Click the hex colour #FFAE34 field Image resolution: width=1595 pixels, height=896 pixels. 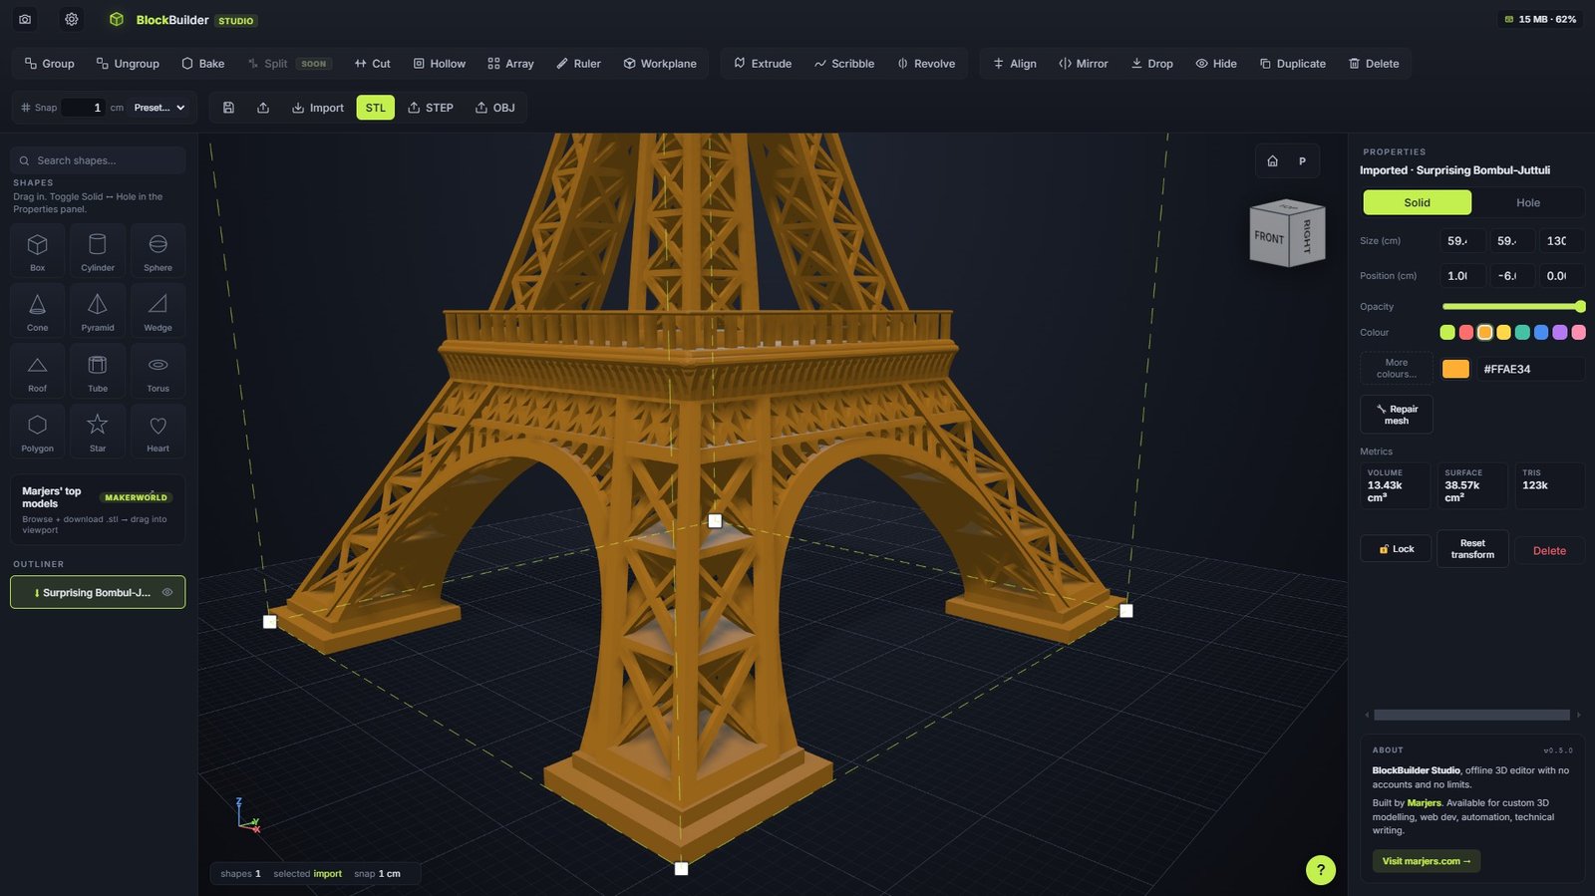(1530, 369)
